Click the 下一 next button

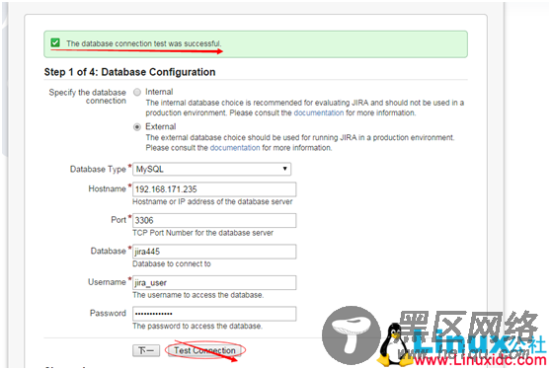(146, 350)
